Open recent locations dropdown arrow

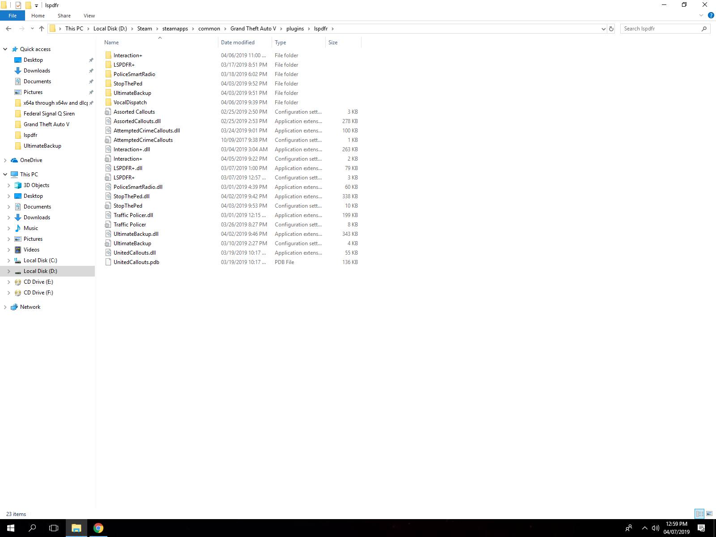pyautogui.click(x=32, y=29)
